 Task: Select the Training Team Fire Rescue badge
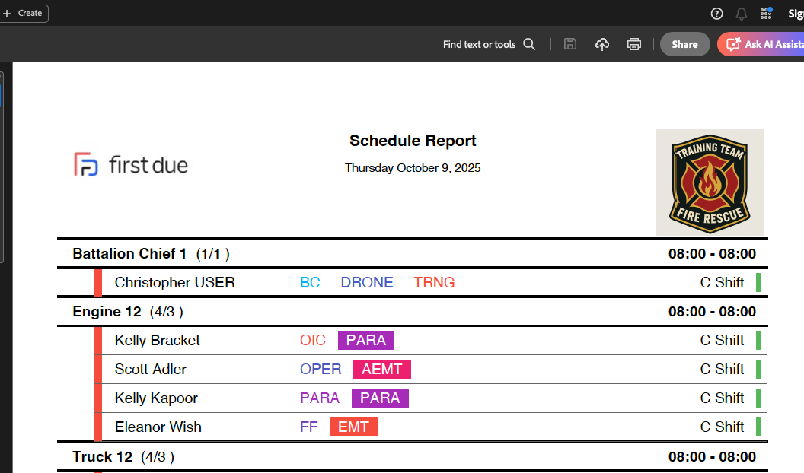710,182
